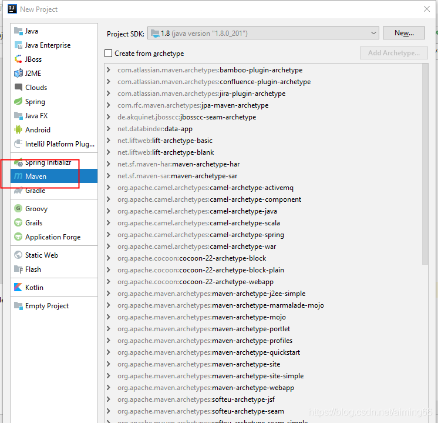
Task: Click the Java folder icon in sidebar
Action: point(18,31)
